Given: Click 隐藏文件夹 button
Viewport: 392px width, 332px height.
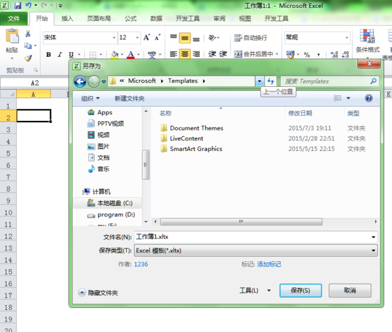Looking at the screenshot, I should coord(98,293).
